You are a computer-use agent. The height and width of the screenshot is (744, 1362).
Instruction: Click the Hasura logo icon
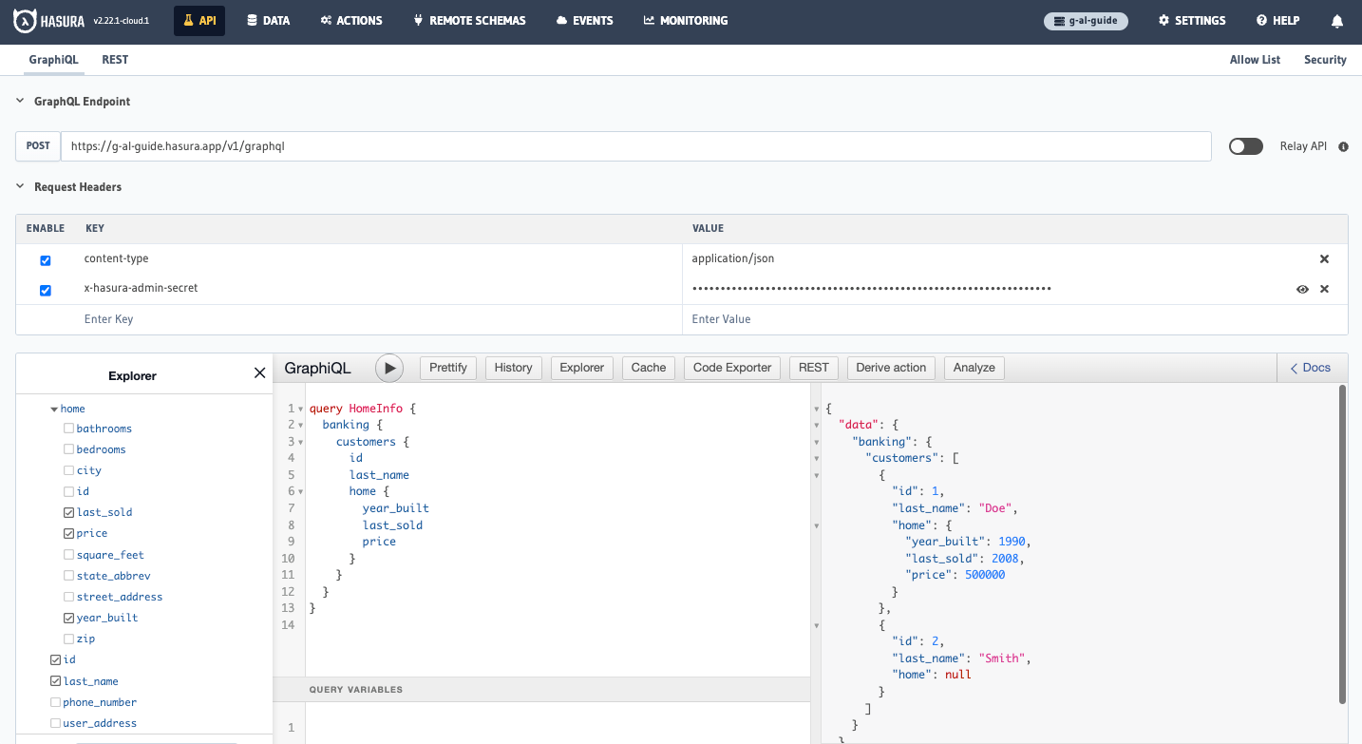pyautogui.click(x=25, y=19)
